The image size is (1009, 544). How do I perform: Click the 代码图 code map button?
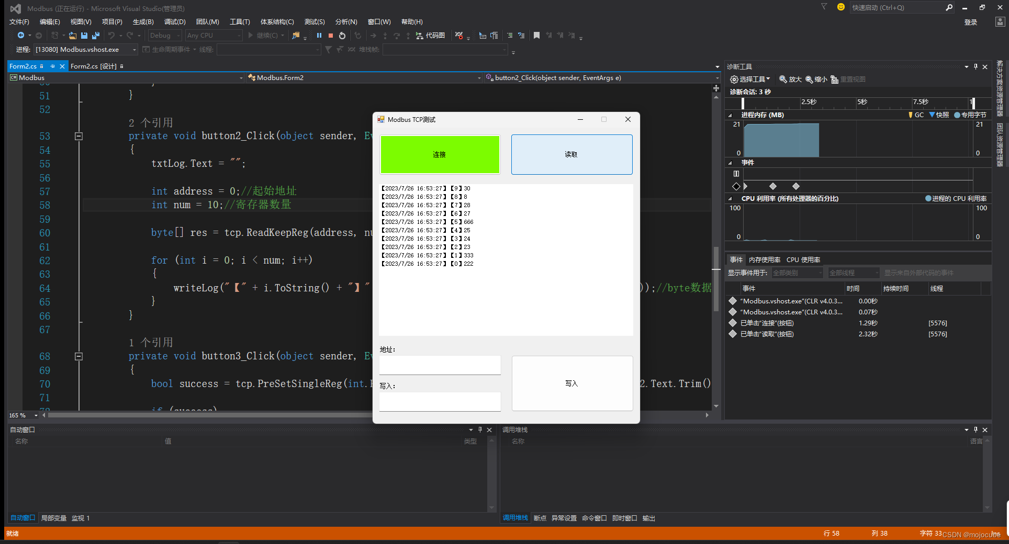point(430,36)
